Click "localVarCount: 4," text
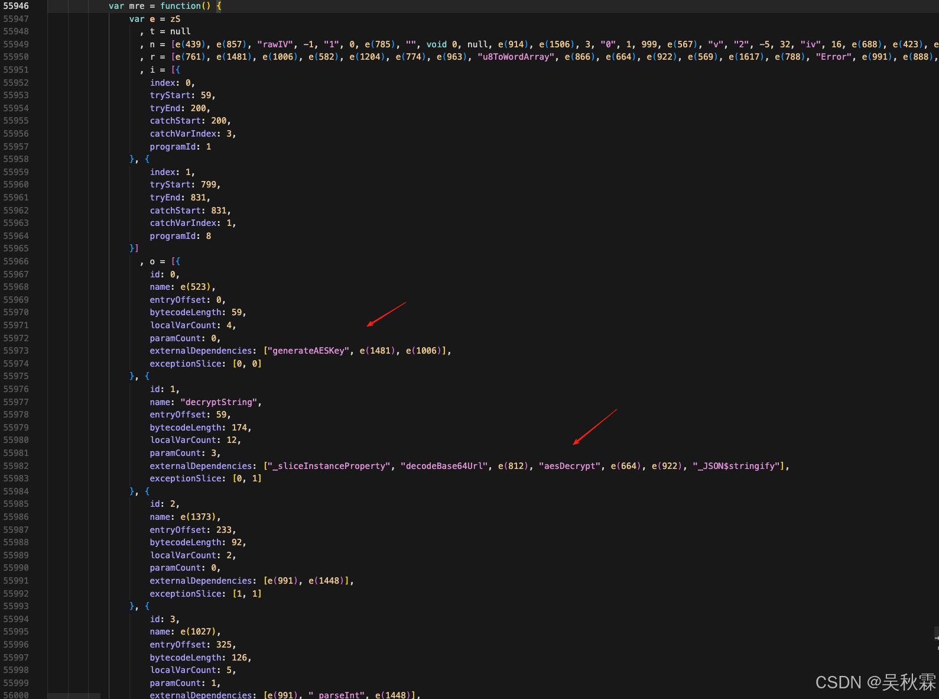 point(193,325)
